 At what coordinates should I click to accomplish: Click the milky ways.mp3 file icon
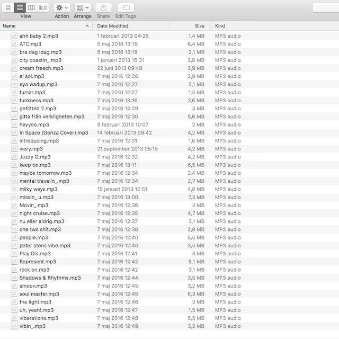(x=14, y=189)
